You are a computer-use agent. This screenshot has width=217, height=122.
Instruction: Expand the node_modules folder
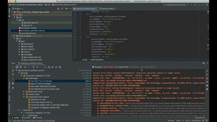click(x=14, y=36)
